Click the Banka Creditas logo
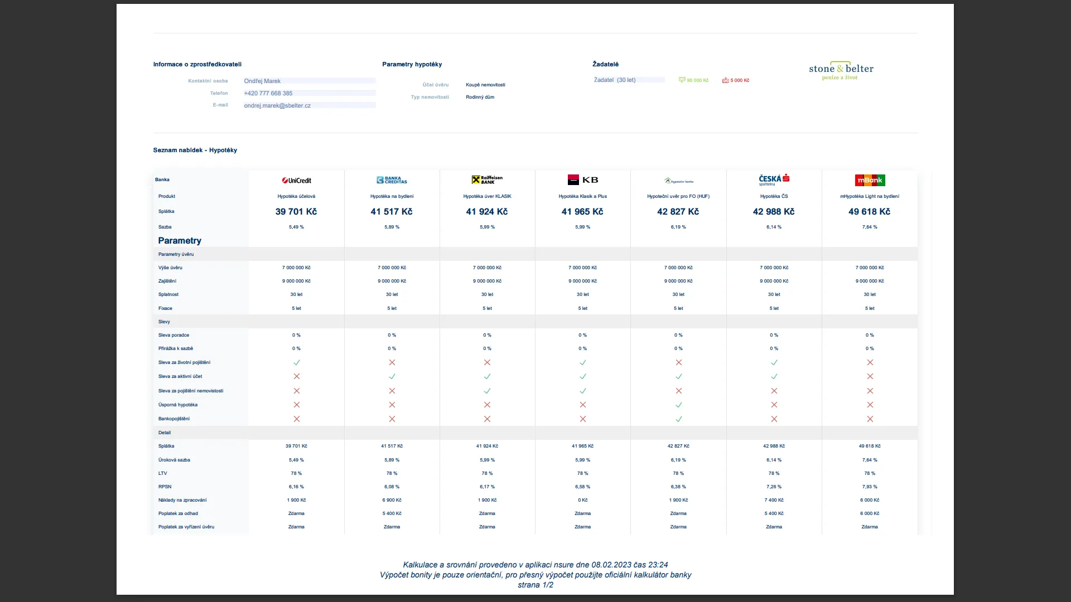Image resolution: width=1071 pixels, height=602 pixels. tap(392, 180)
